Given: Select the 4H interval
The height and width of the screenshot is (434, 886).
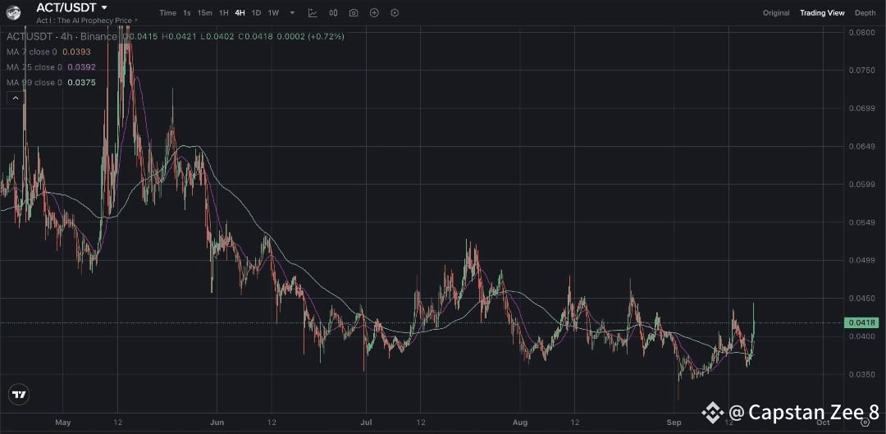Looking at the screenshot, I should point(240,12).
